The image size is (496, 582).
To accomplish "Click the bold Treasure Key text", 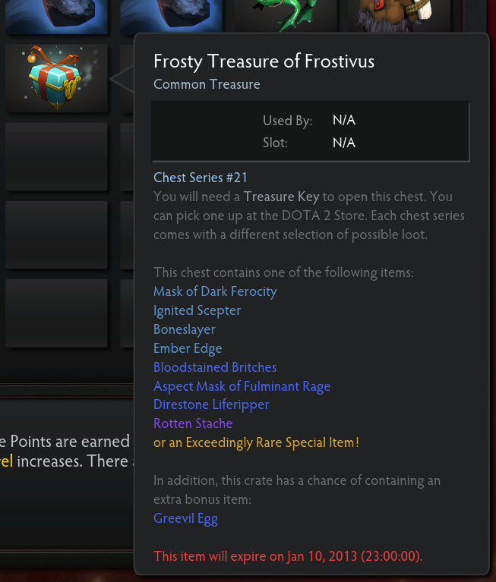I will pyautogui.click(x=281, y=197).
